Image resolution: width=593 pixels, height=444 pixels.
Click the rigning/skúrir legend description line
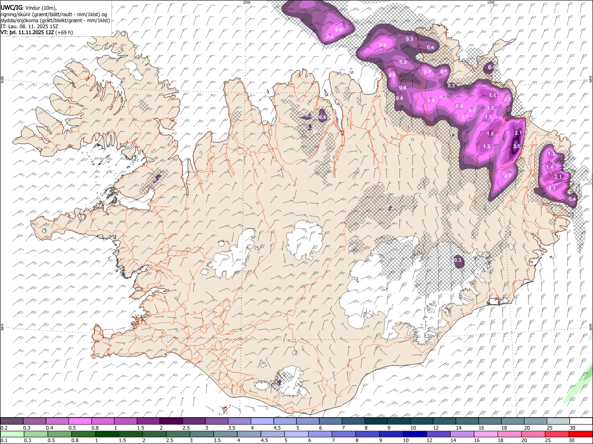pos(54,14)
